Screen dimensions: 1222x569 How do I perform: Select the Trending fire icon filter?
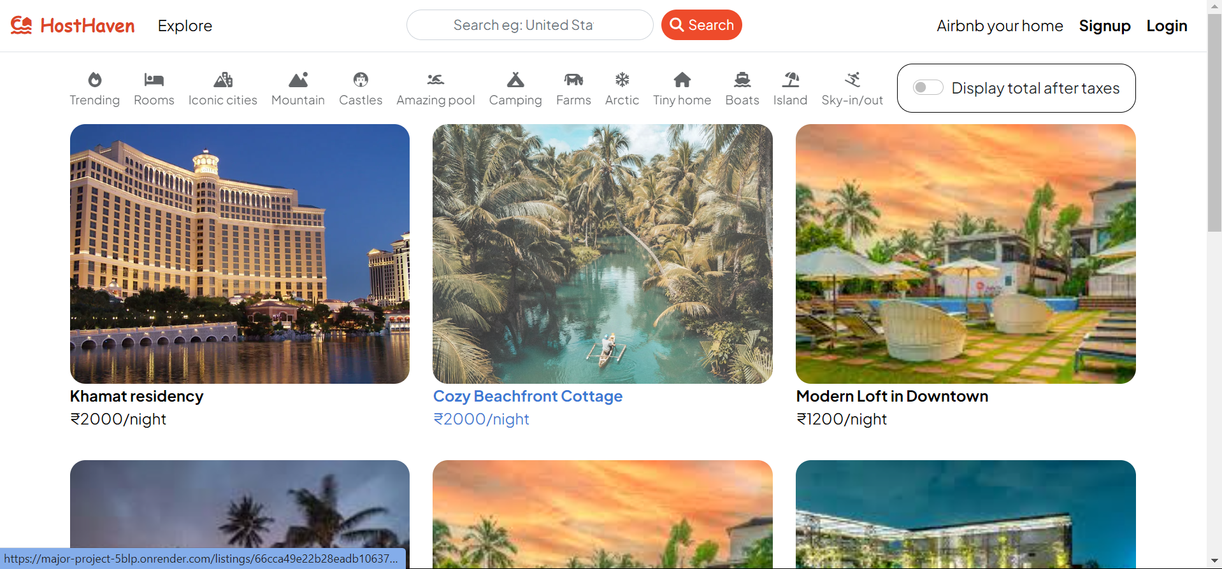click(x=94, y=80)
